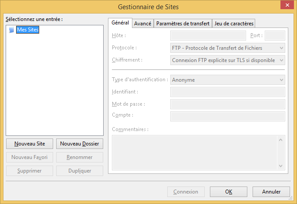The image size is (297, 204).
Task: Click the Supprimer button
Action: (30, 171)
